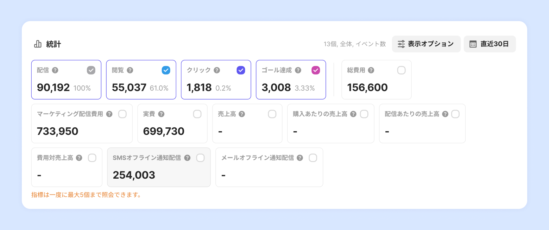The height and width of the screenshot is (230, 549).
Task: Open the 表示オプション display options
Action: (x=426, y=44)
